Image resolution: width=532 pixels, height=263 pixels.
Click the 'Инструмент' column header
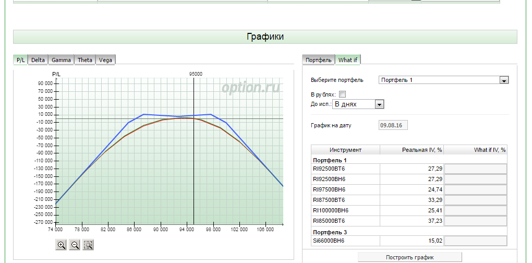click(x=345, y=150)
